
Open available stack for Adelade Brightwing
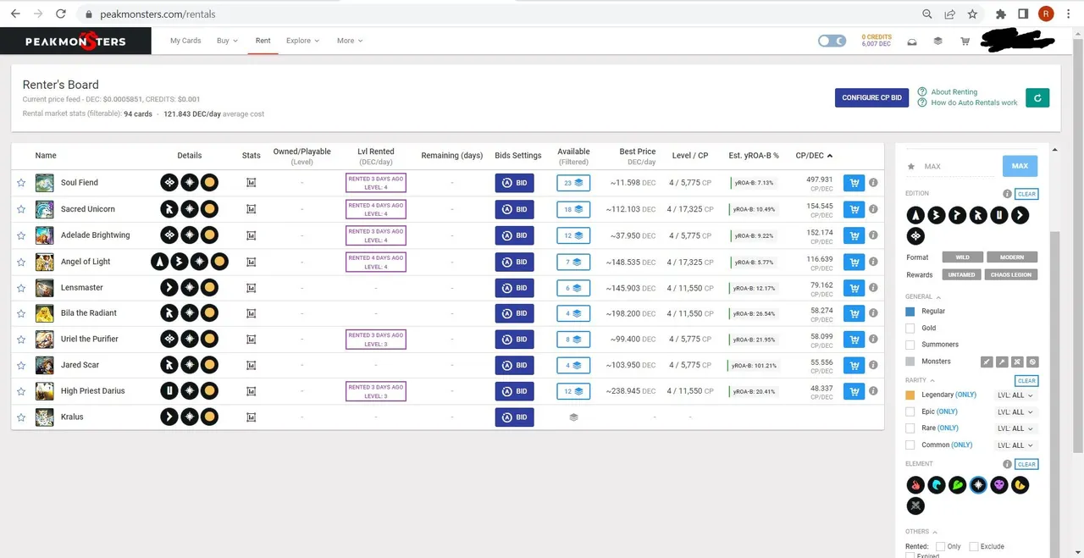pos(573,235)
